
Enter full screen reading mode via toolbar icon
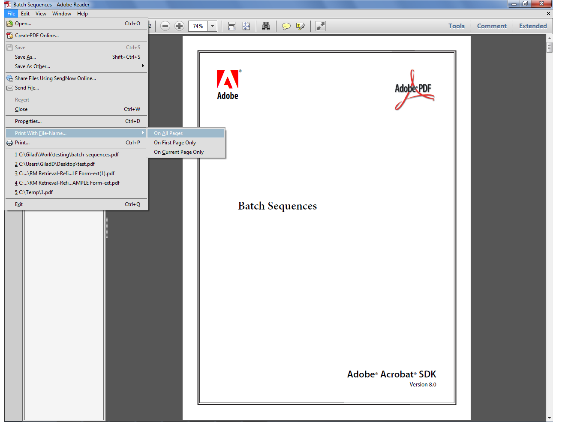point(320,26)
